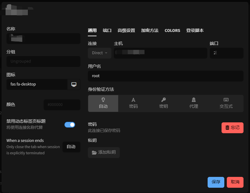This screenshot has height=193, width=250.
Task: Click the 用户名 input showing root
Action: pyautogui.click(x=166, y=76)
